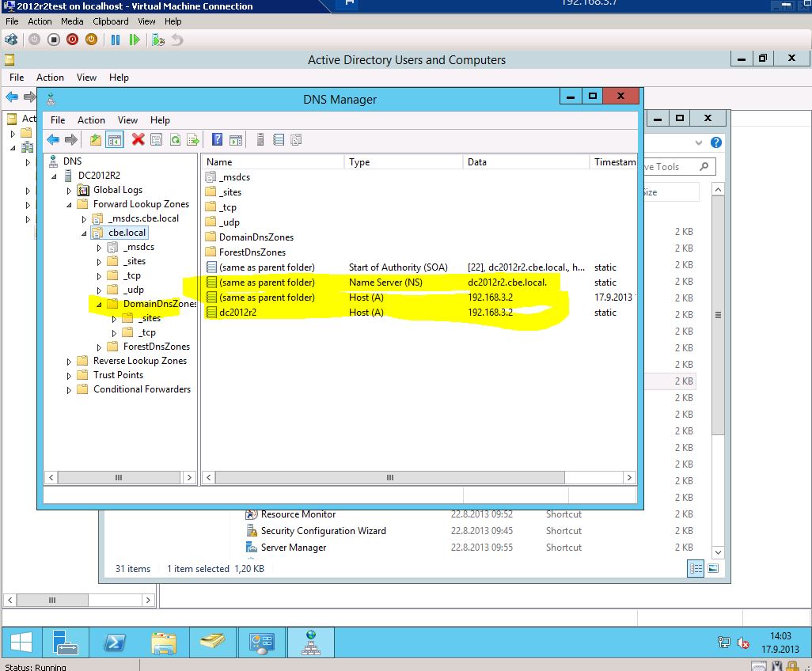Open Server Manager from the taskbar
The width and height of the screenshot is (812, 671).
coord(66,643)
